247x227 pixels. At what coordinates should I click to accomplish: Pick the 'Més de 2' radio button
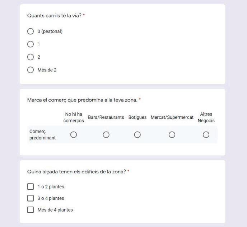tap(31, 70)
